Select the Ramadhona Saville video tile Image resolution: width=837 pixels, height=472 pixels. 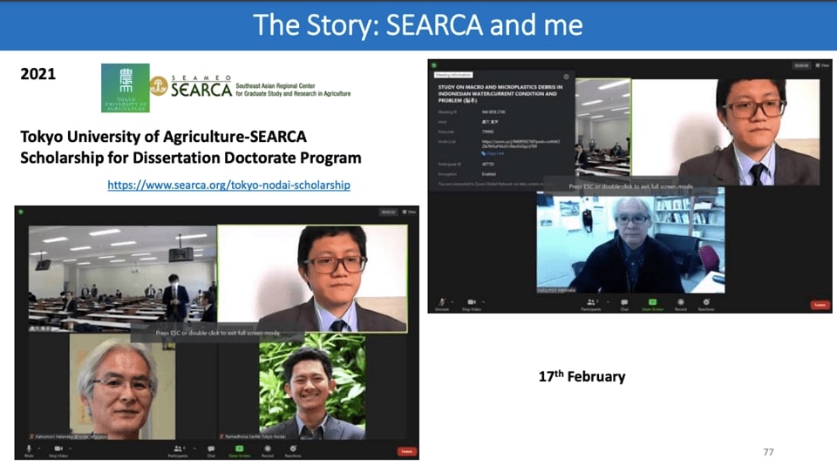click(x=313, y=392)
